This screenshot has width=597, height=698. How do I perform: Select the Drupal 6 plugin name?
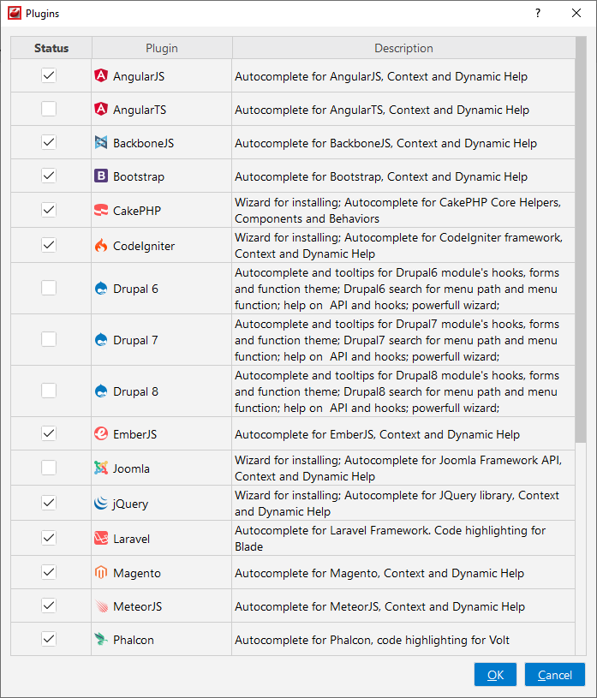point(135,289)
